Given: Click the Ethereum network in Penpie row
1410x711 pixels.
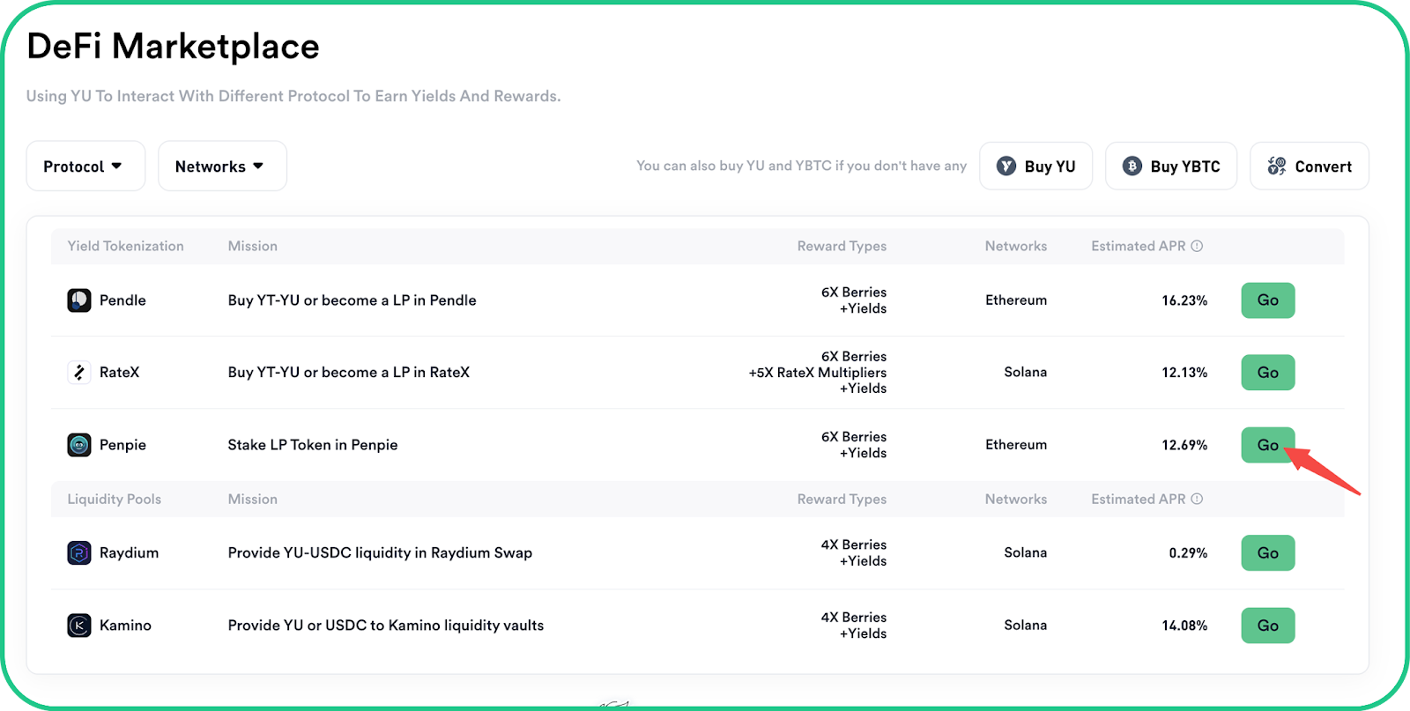Looking at the screenshot, I should 1016,445.
